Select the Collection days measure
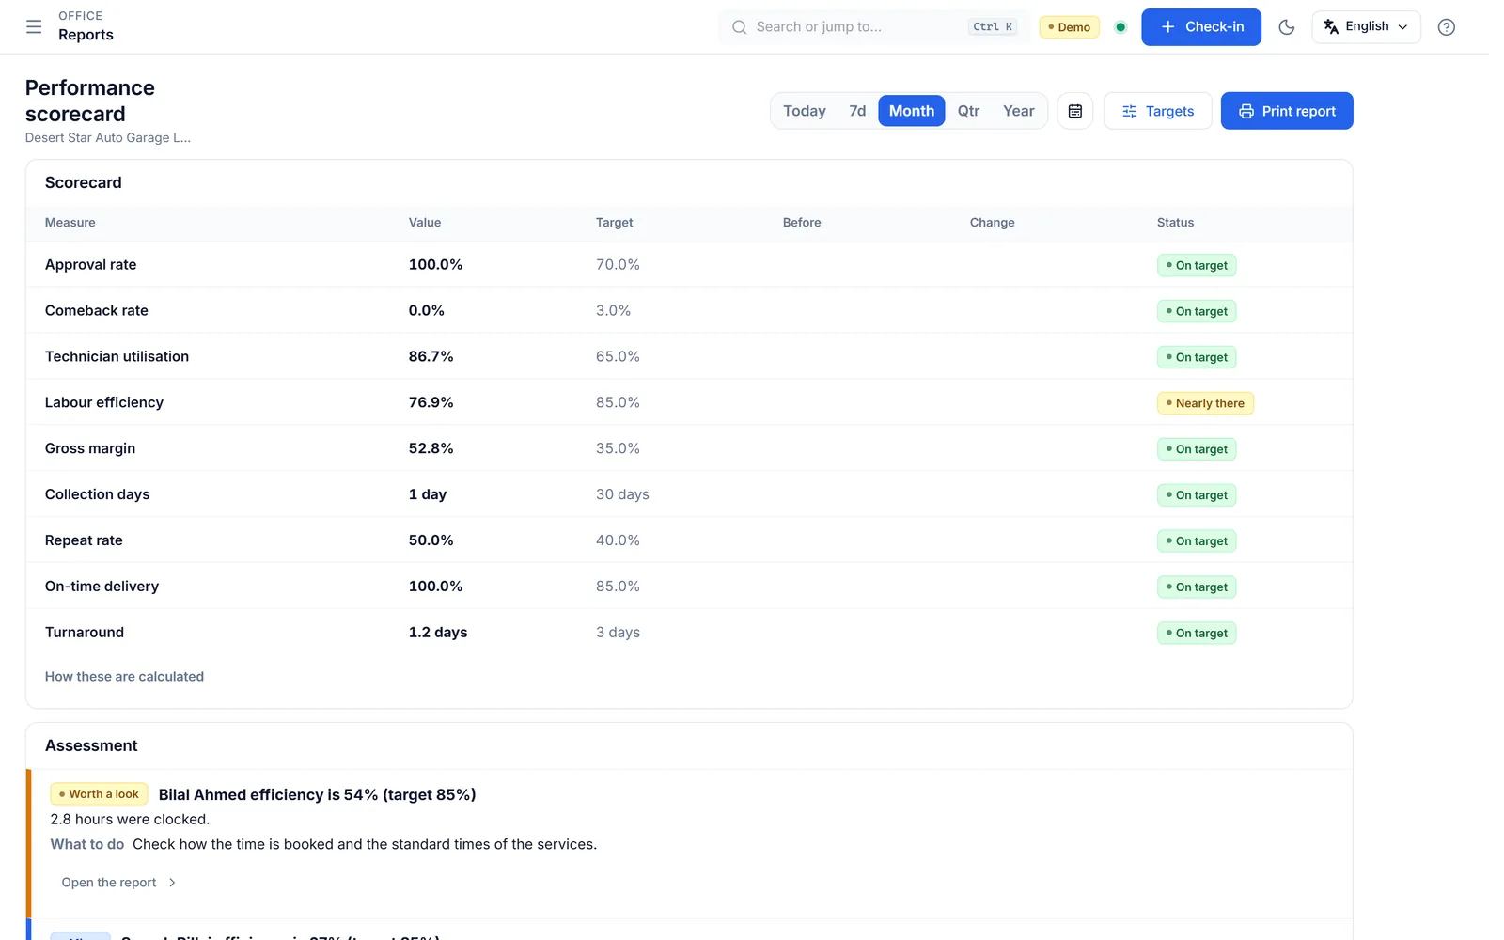 click(x=97, y=494)
